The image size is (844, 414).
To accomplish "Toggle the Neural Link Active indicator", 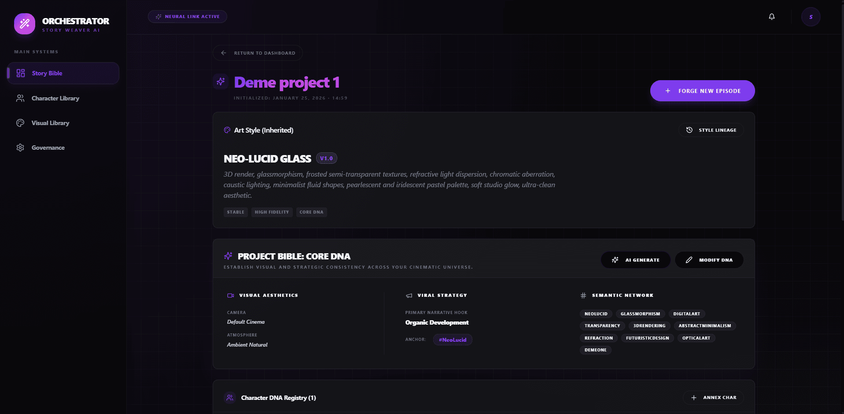I will coord(187,16).
